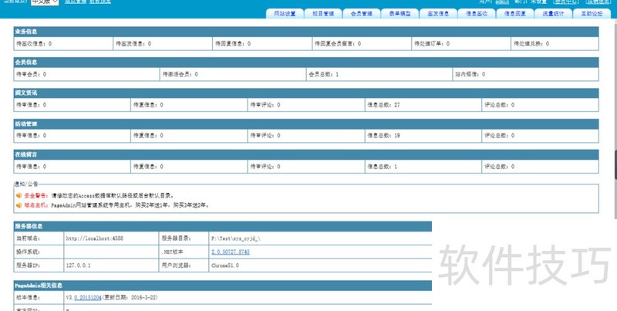Expand the 中文版 language dropdown
617x311 pixels.
44,2
